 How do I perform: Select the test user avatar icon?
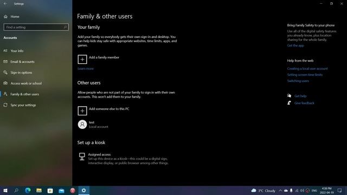click(82, 124)
